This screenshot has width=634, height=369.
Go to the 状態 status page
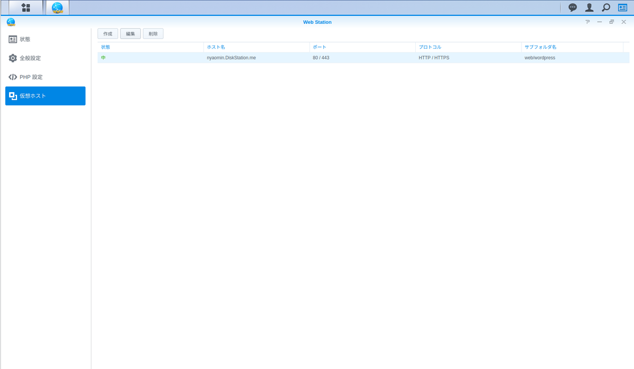coord(45,40)
